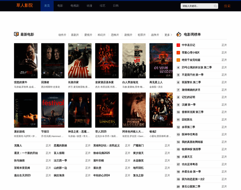Open the 长路归家 Way Home poster
This screenshot has height=190, width=241.
point(80,60)
